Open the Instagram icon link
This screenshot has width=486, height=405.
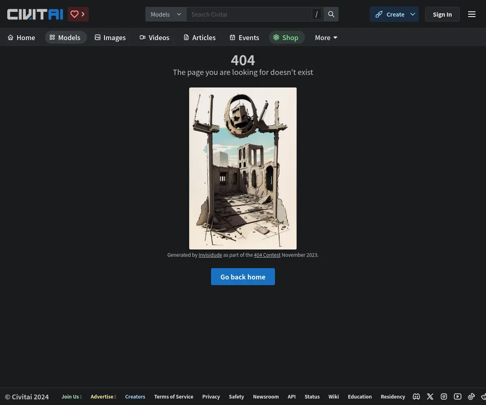(x=444, y=396)
